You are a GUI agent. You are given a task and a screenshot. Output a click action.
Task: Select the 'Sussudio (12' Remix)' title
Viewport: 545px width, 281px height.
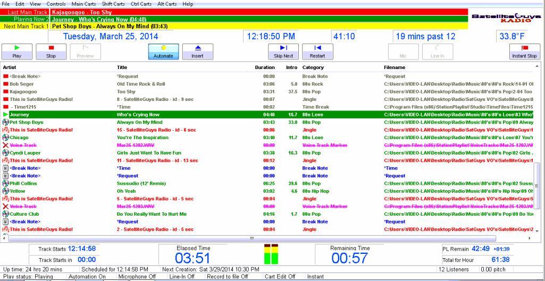[x=141, y=183]
